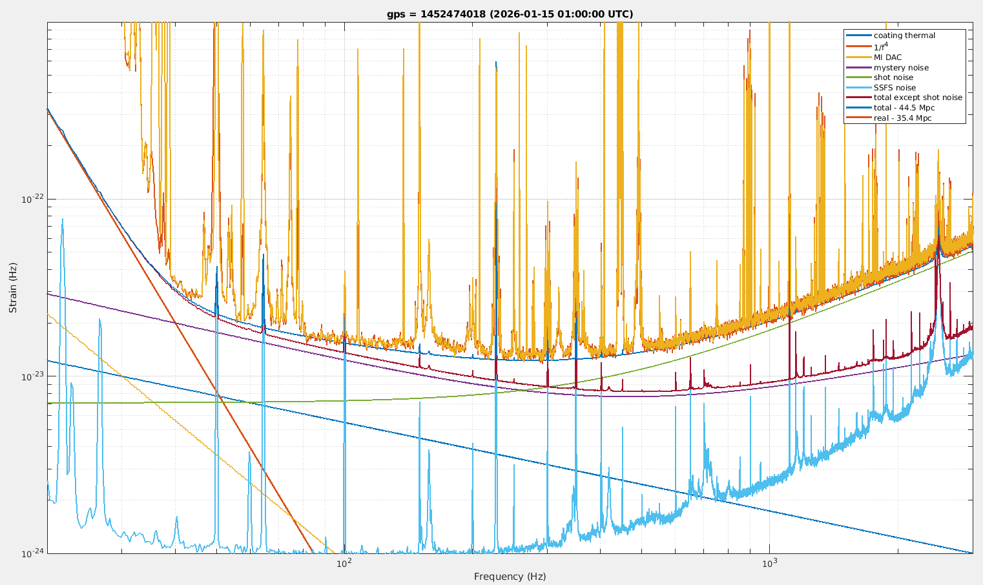983x585 pixels.
Task: Click the 'Frequency (Hz)' x-axis label
Action: coord(510,577)
